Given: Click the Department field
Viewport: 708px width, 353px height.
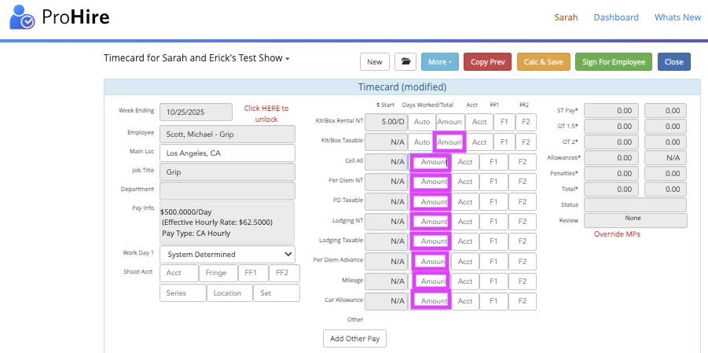Looking at the screenshot, I should 228,191.
